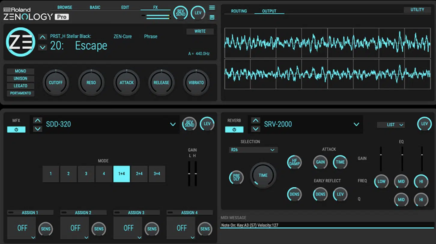Show the on-screen keyboard icon
The height and width of the screenshot is (244, 436).
[212, 17]
